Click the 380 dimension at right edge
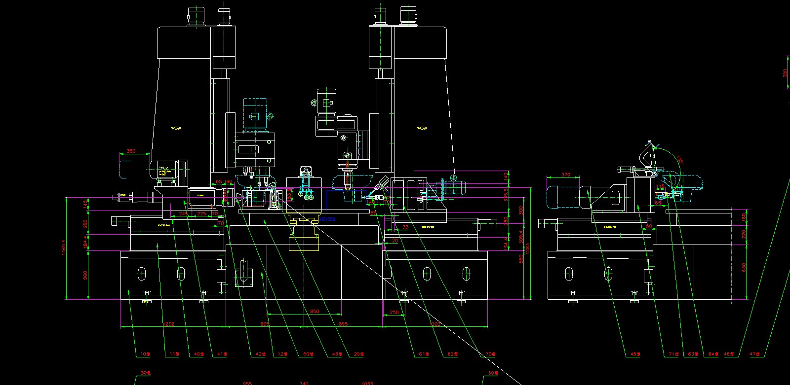Image resolution: width=790 pixels, height=385 pixels. click(x=785, y=72)
